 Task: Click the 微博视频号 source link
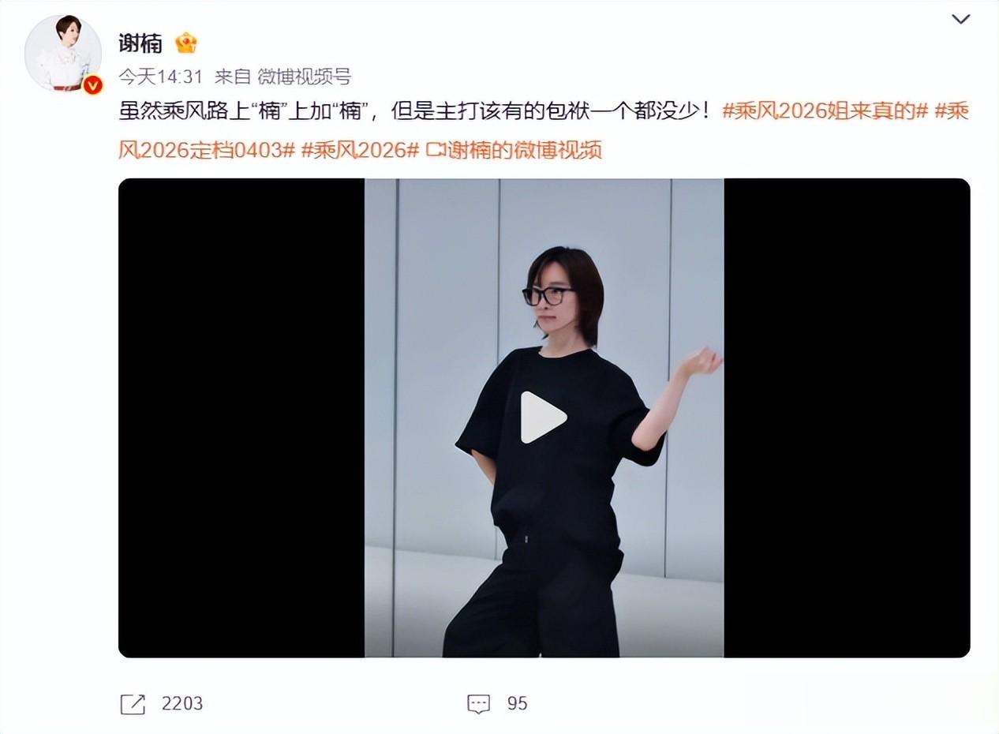304,77
